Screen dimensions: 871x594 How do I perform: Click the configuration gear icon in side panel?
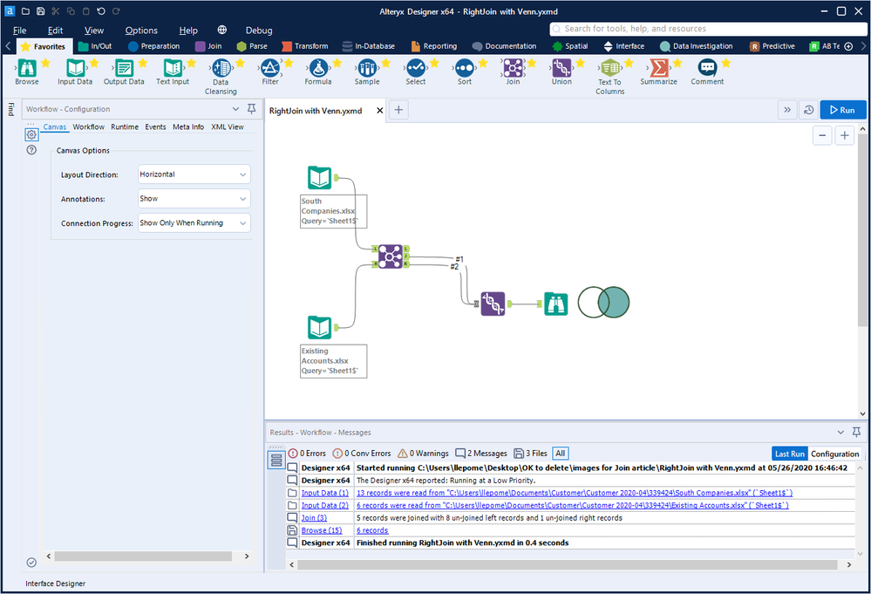(31, 134)
